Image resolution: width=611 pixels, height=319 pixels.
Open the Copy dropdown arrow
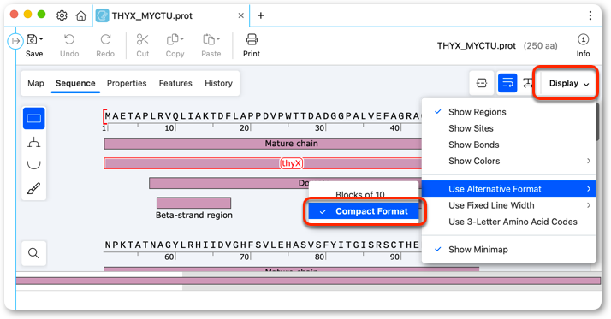(182, 39)
